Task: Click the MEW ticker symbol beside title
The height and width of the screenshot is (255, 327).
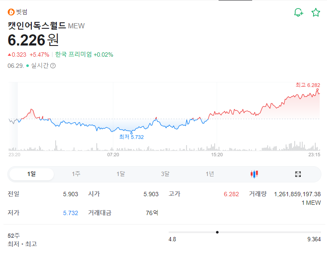Action: pyautogui.click(x=76, y=26)
